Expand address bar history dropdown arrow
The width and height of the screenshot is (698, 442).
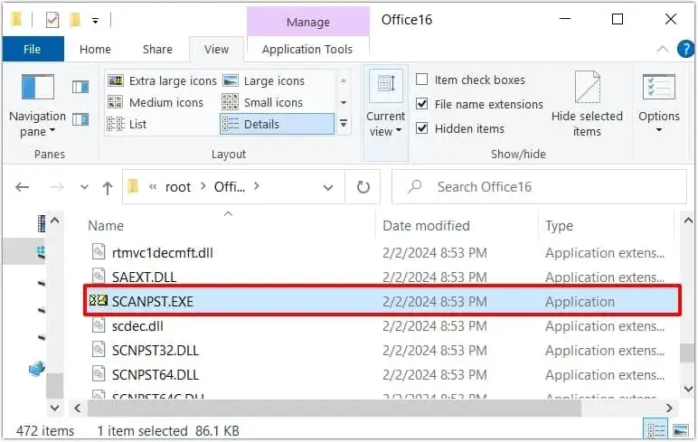(x=328, y=187)
